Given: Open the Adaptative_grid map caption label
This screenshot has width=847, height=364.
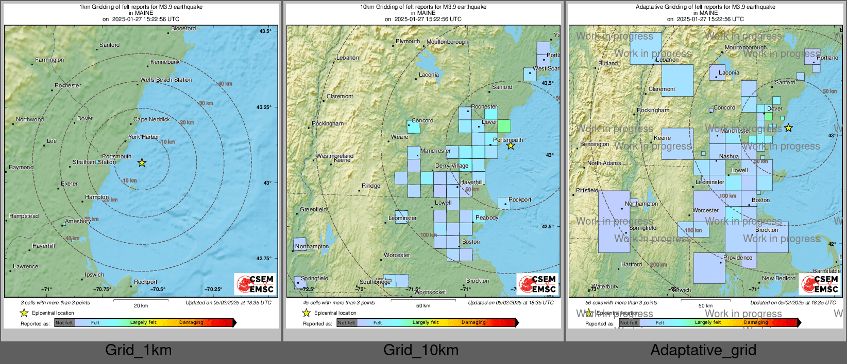Looking at the screenshot, I should coord(703,350).
